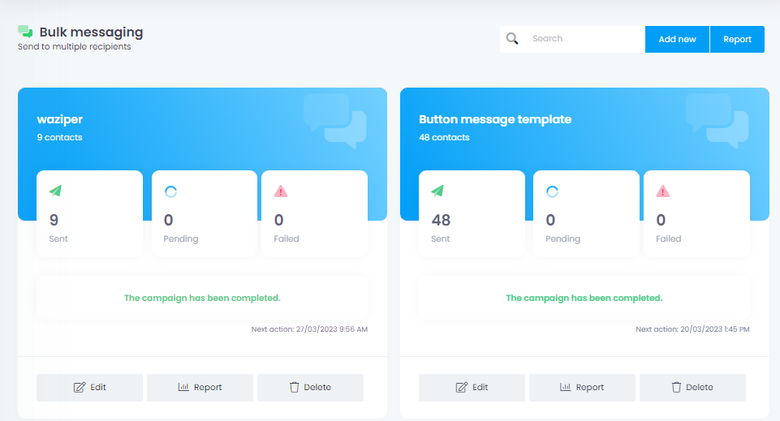The image size is (780, 421).
Task: Open the top Report button
Action: click(x=737, y=39)
